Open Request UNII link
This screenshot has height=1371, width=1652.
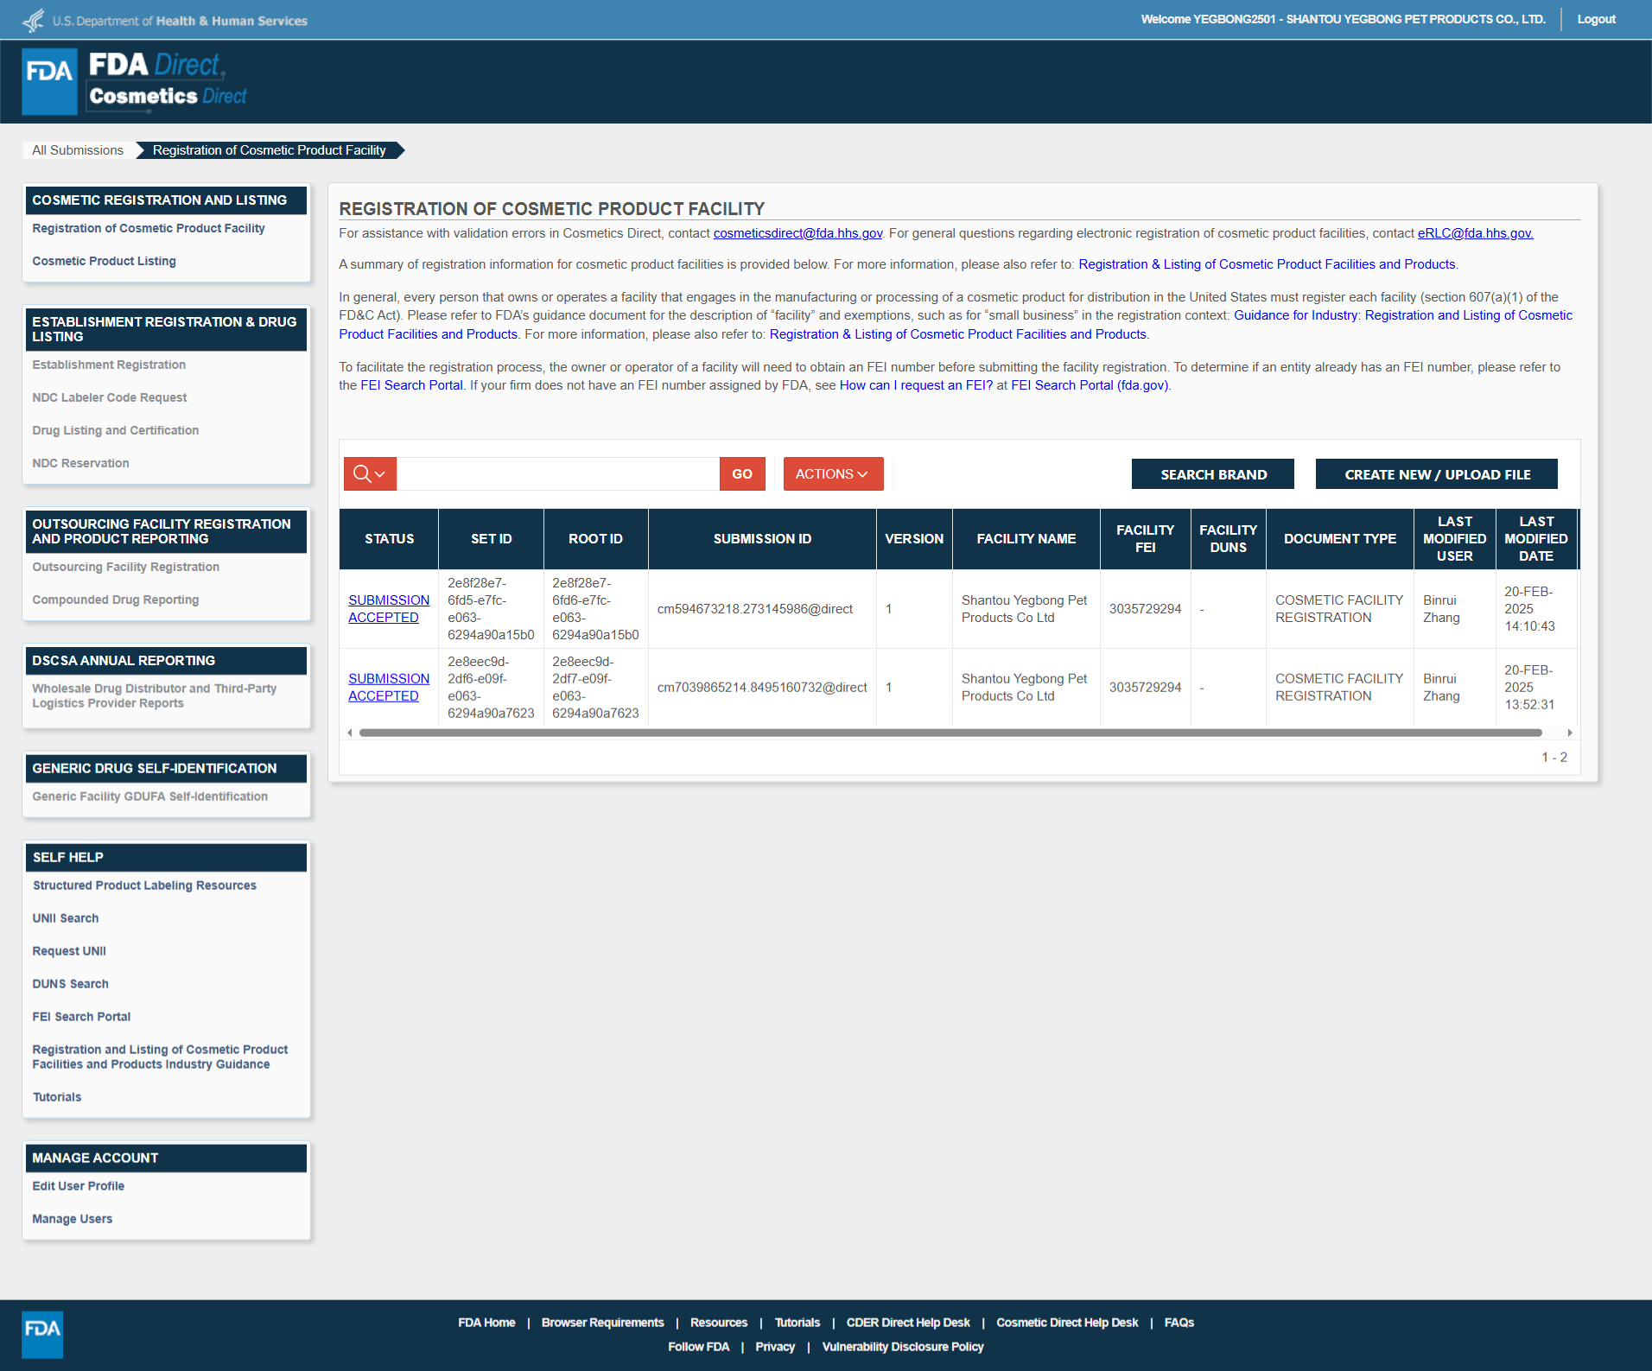pos(69,951)
